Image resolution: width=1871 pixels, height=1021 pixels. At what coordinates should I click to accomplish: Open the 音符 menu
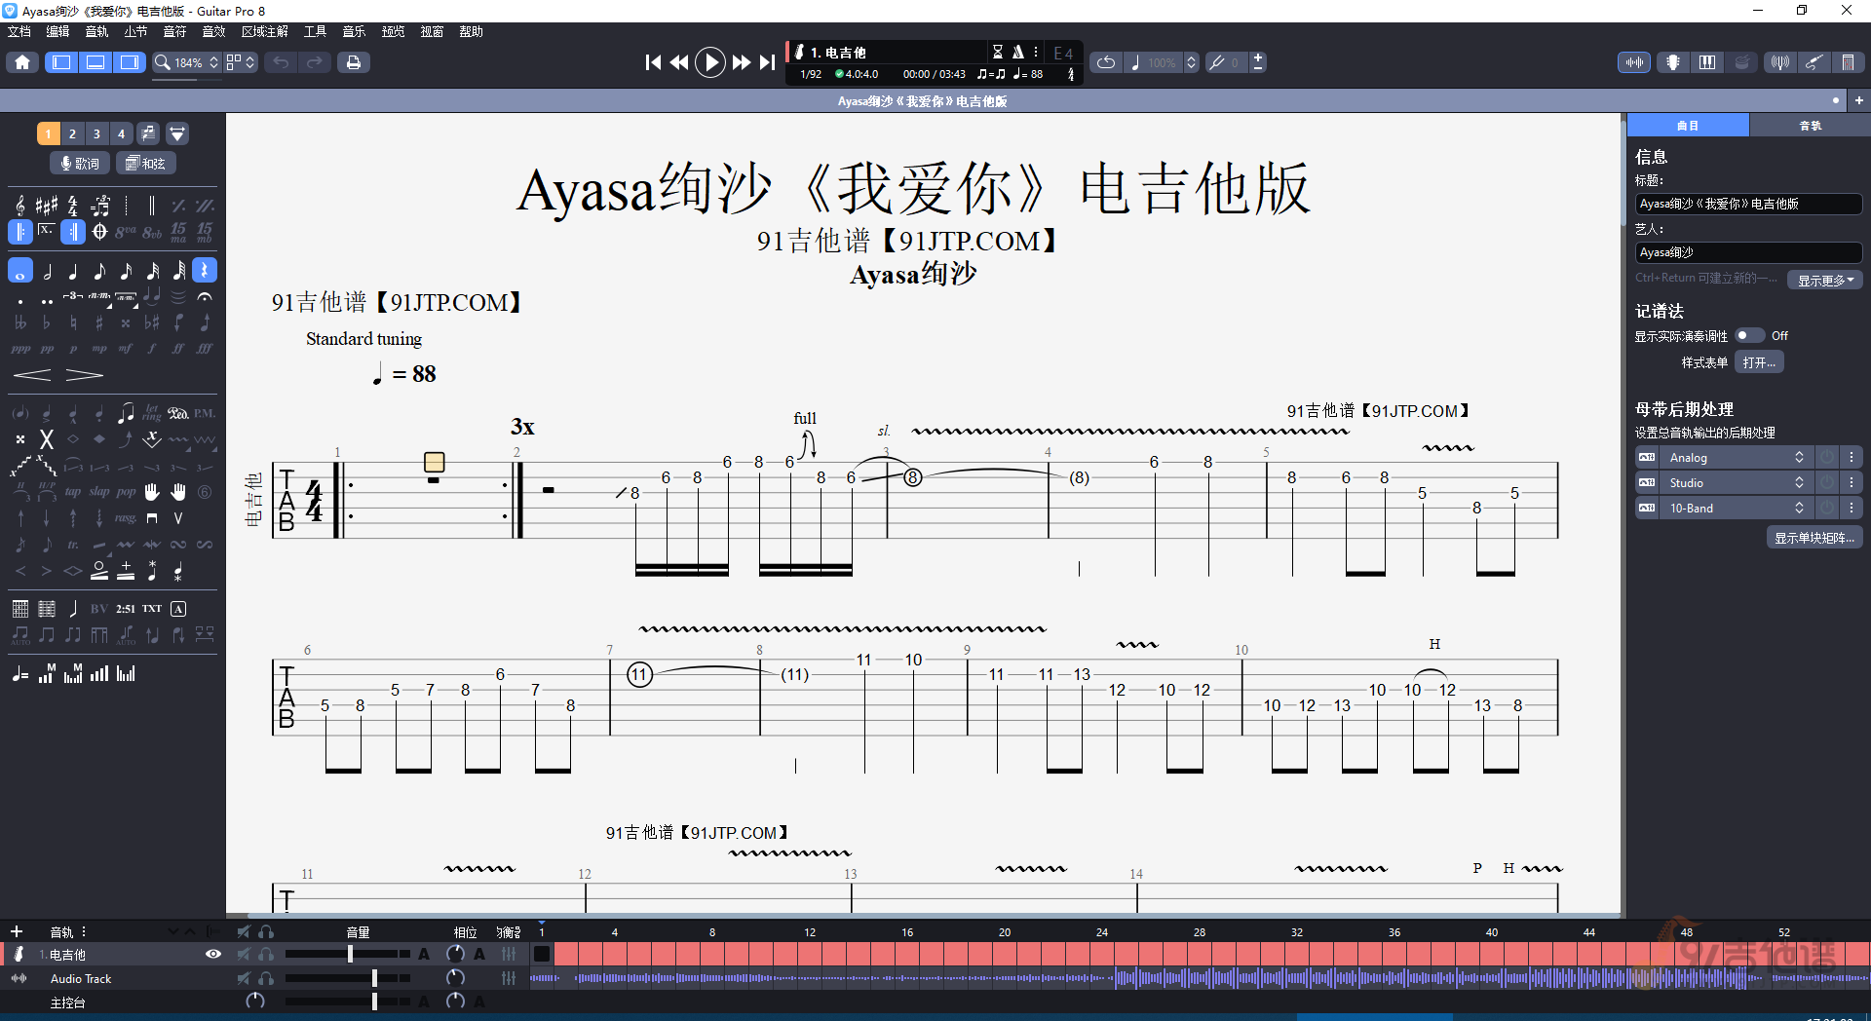[174, 31]
